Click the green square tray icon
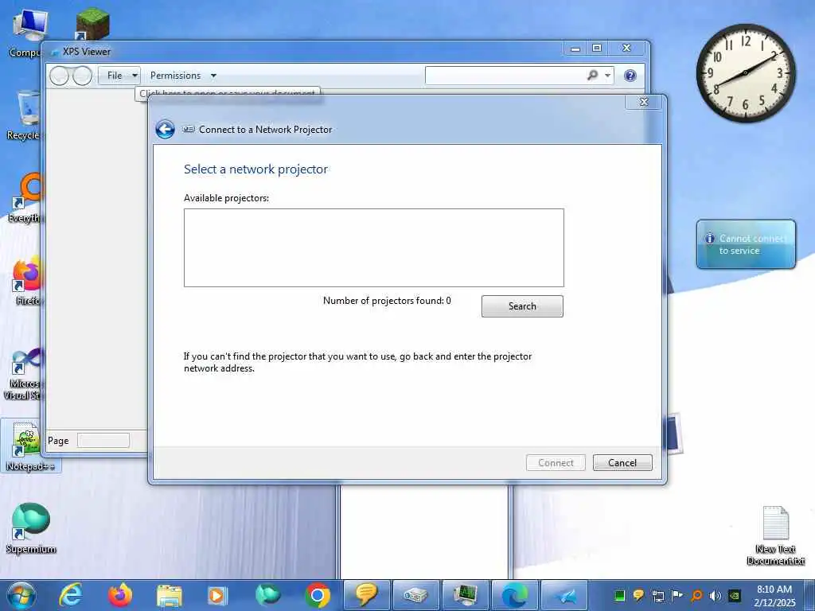The height and width of the screenshot is (611, 815). (x=619, y=595)
